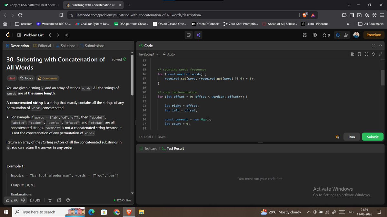
Task: Share the problem link icon
Action: (59, 200)
